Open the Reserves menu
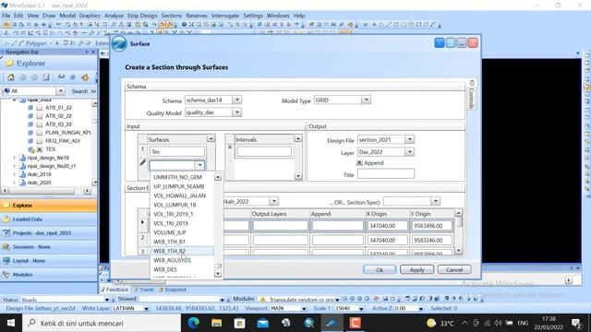Screen dimensions: 591x332 (197, 16)
